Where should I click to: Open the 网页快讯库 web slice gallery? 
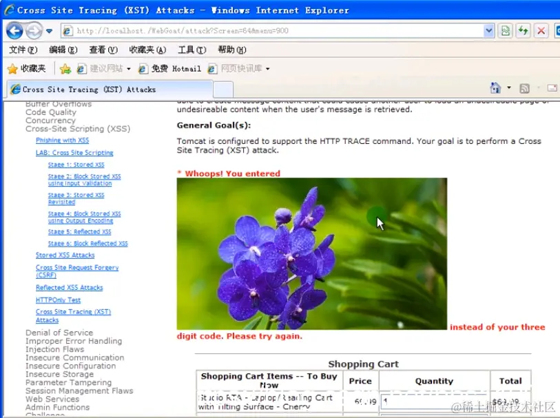coord(235,69)
